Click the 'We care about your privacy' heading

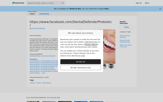pyautogui.click(x=81, y=33)
